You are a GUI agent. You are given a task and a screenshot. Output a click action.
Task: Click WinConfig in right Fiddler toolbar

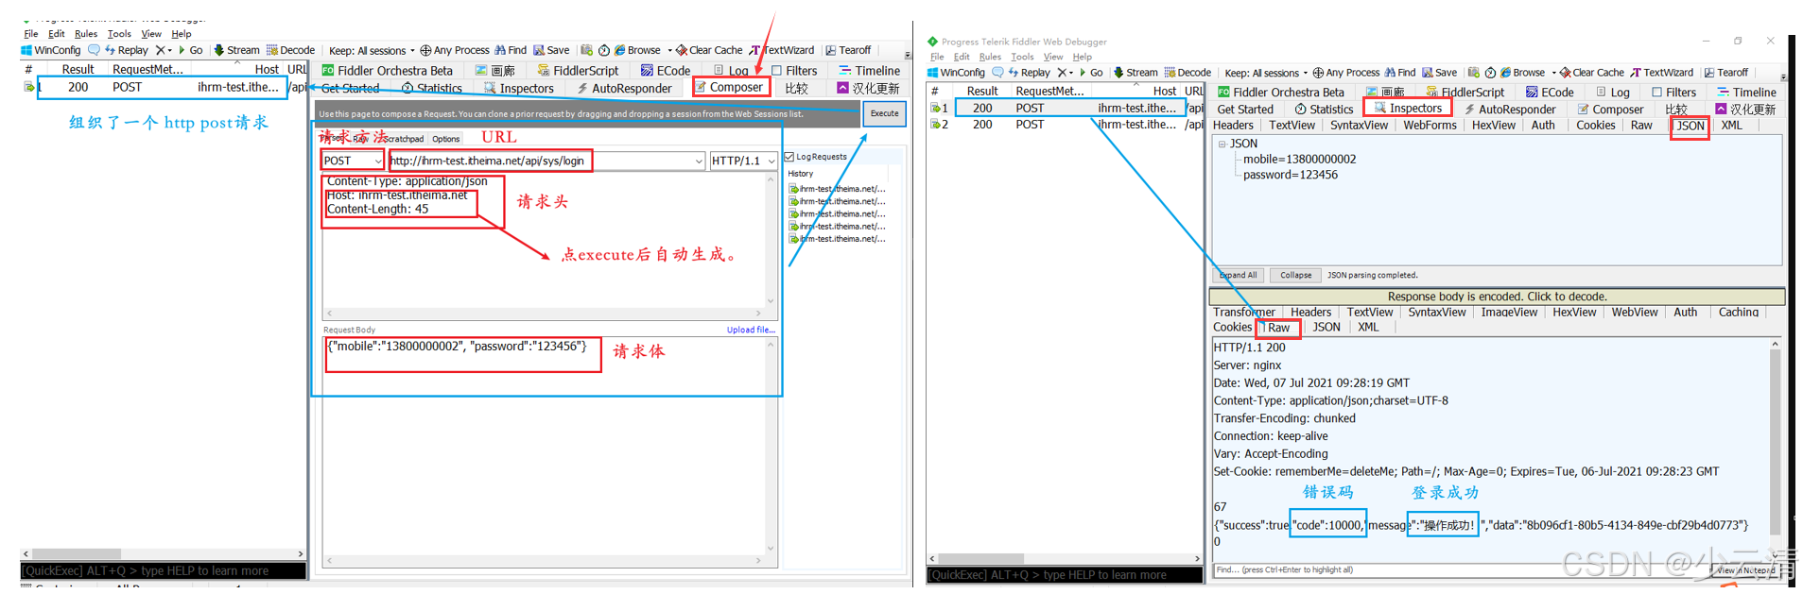coord(956,73)
